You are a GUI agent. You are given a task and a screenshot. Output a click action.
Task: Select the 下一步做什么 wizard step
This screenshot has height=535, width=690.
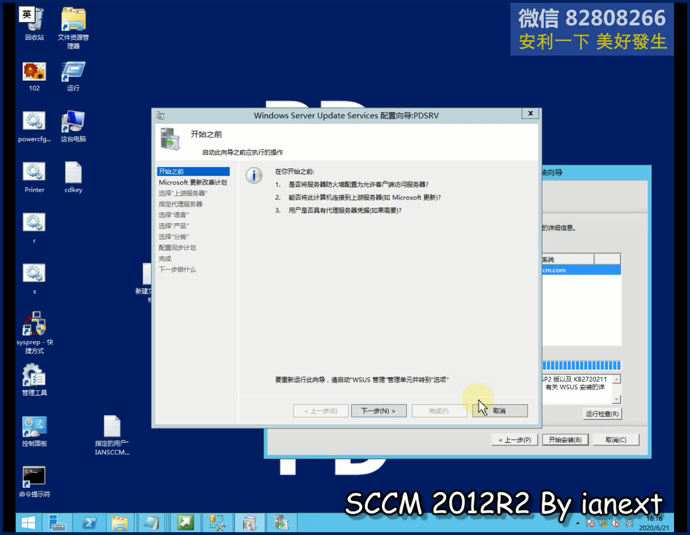pos(177,269)
